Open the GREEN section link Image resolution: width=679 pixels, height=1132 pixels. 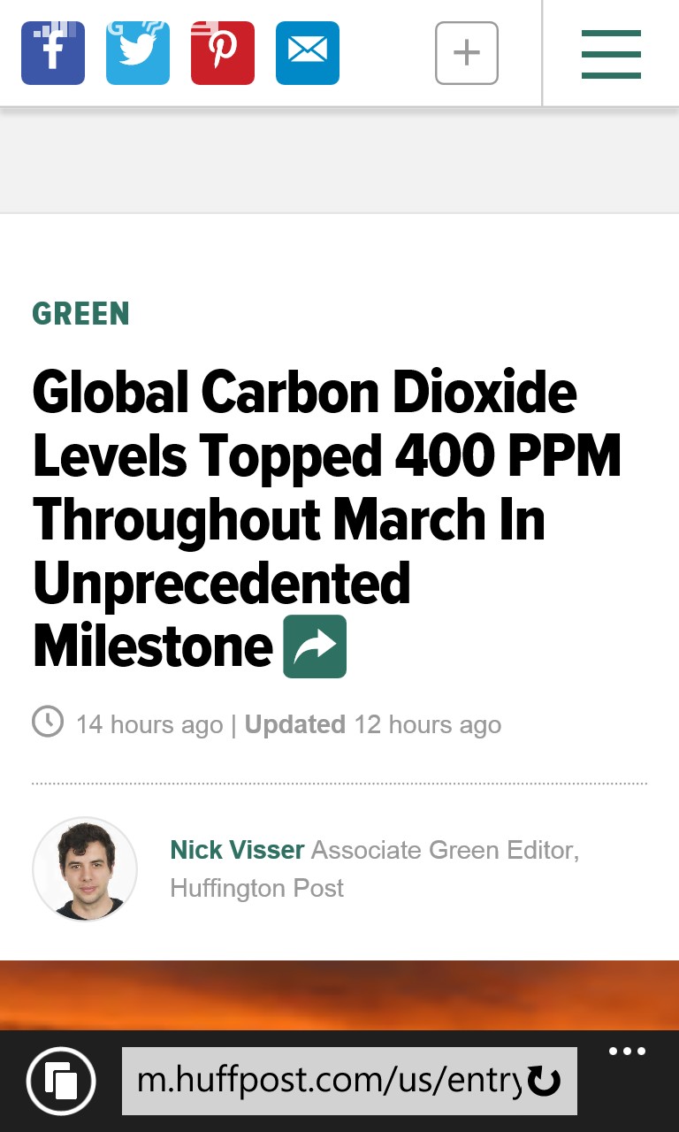point(80,314)
